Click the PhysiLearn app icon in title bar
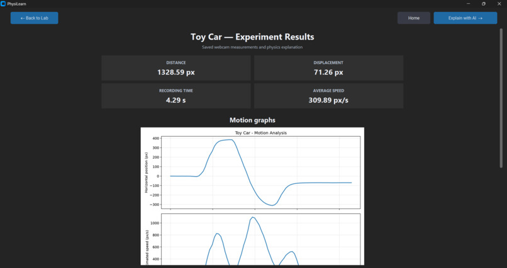The width and height of the screenshot is (507, 268). pyautogui.click(x=3, y=4)
